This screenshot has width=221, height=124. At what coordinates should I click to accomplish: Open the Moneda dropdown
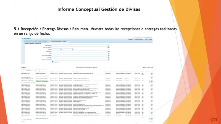(109, 58)
